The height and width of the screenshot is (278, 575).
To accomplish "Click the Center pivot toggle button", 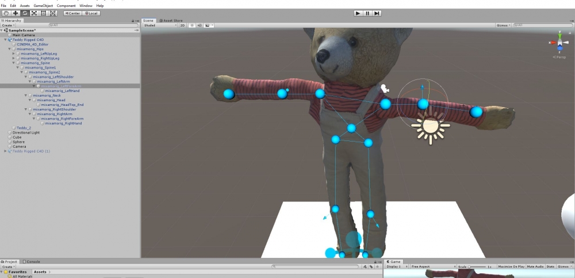I will tap(72, 13).
